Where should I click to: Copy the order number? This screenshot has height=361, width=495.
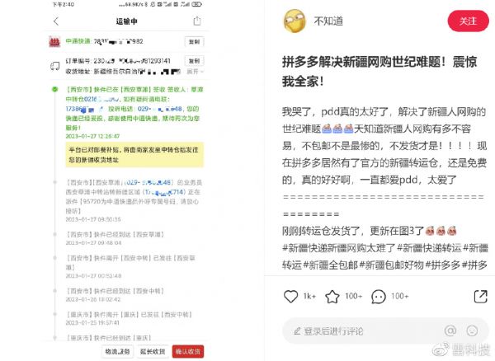(x=194, y=61)
